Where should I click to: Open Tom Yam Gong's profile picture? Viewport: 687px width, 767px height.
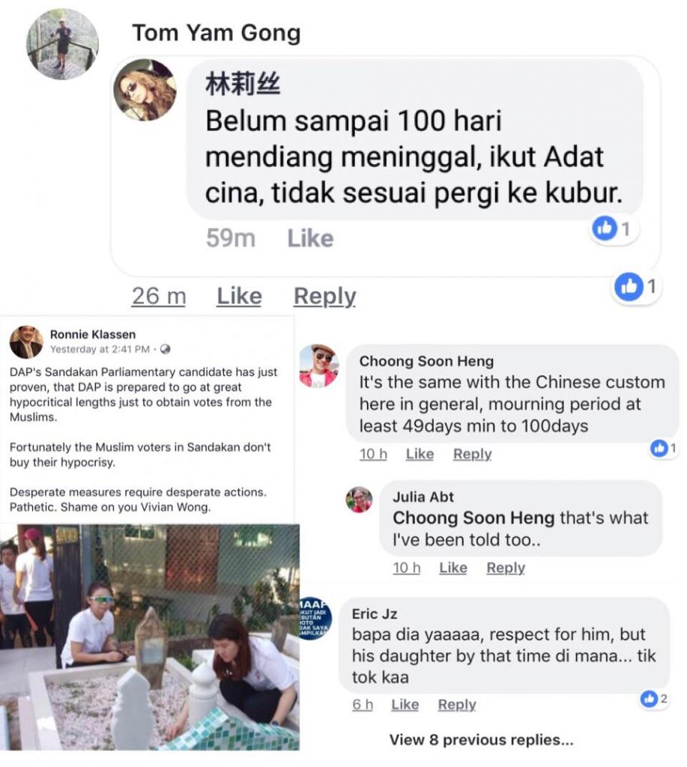[62, 44]
